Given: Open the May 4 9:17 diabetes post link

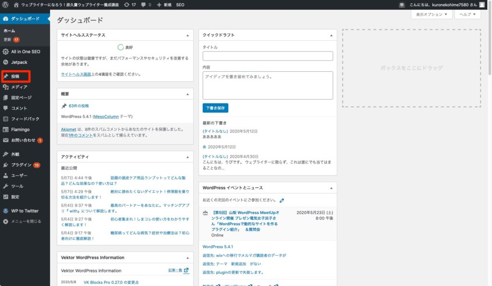Looking at the screenshot, I should coord(125,236).
